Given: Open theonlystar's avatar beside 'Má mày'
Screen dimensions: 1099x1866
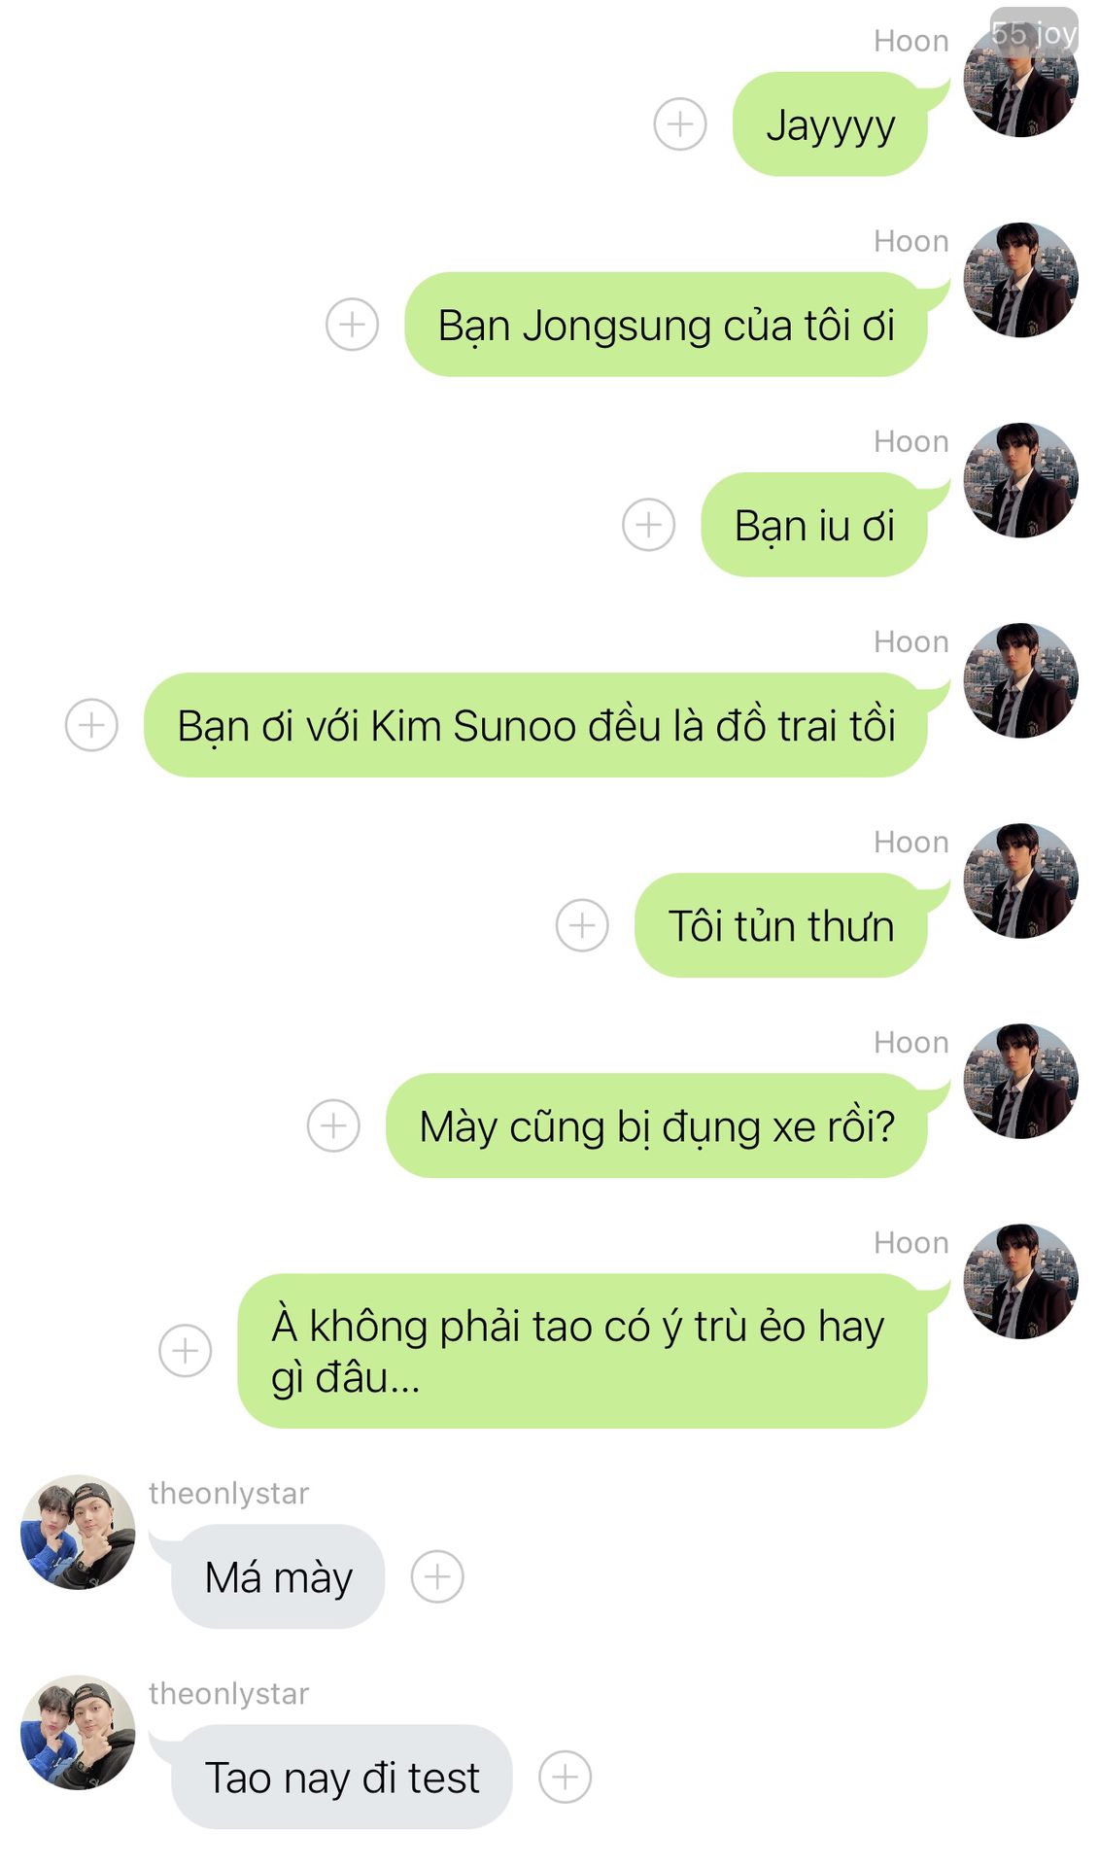Looking at the screenshot, I should click(x=78, y=1533).
